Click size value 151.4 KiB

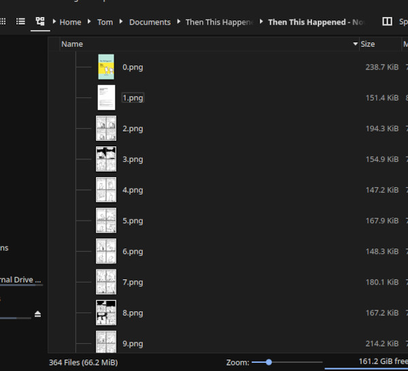point(382,98)
